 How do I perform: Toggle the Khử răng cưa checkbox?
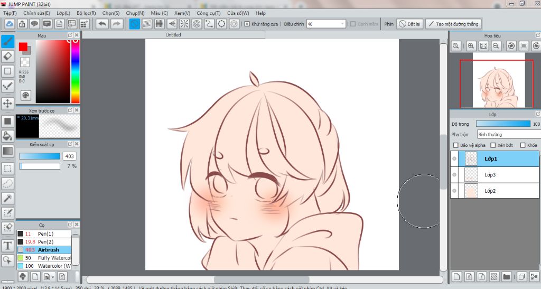click(247, 24)
